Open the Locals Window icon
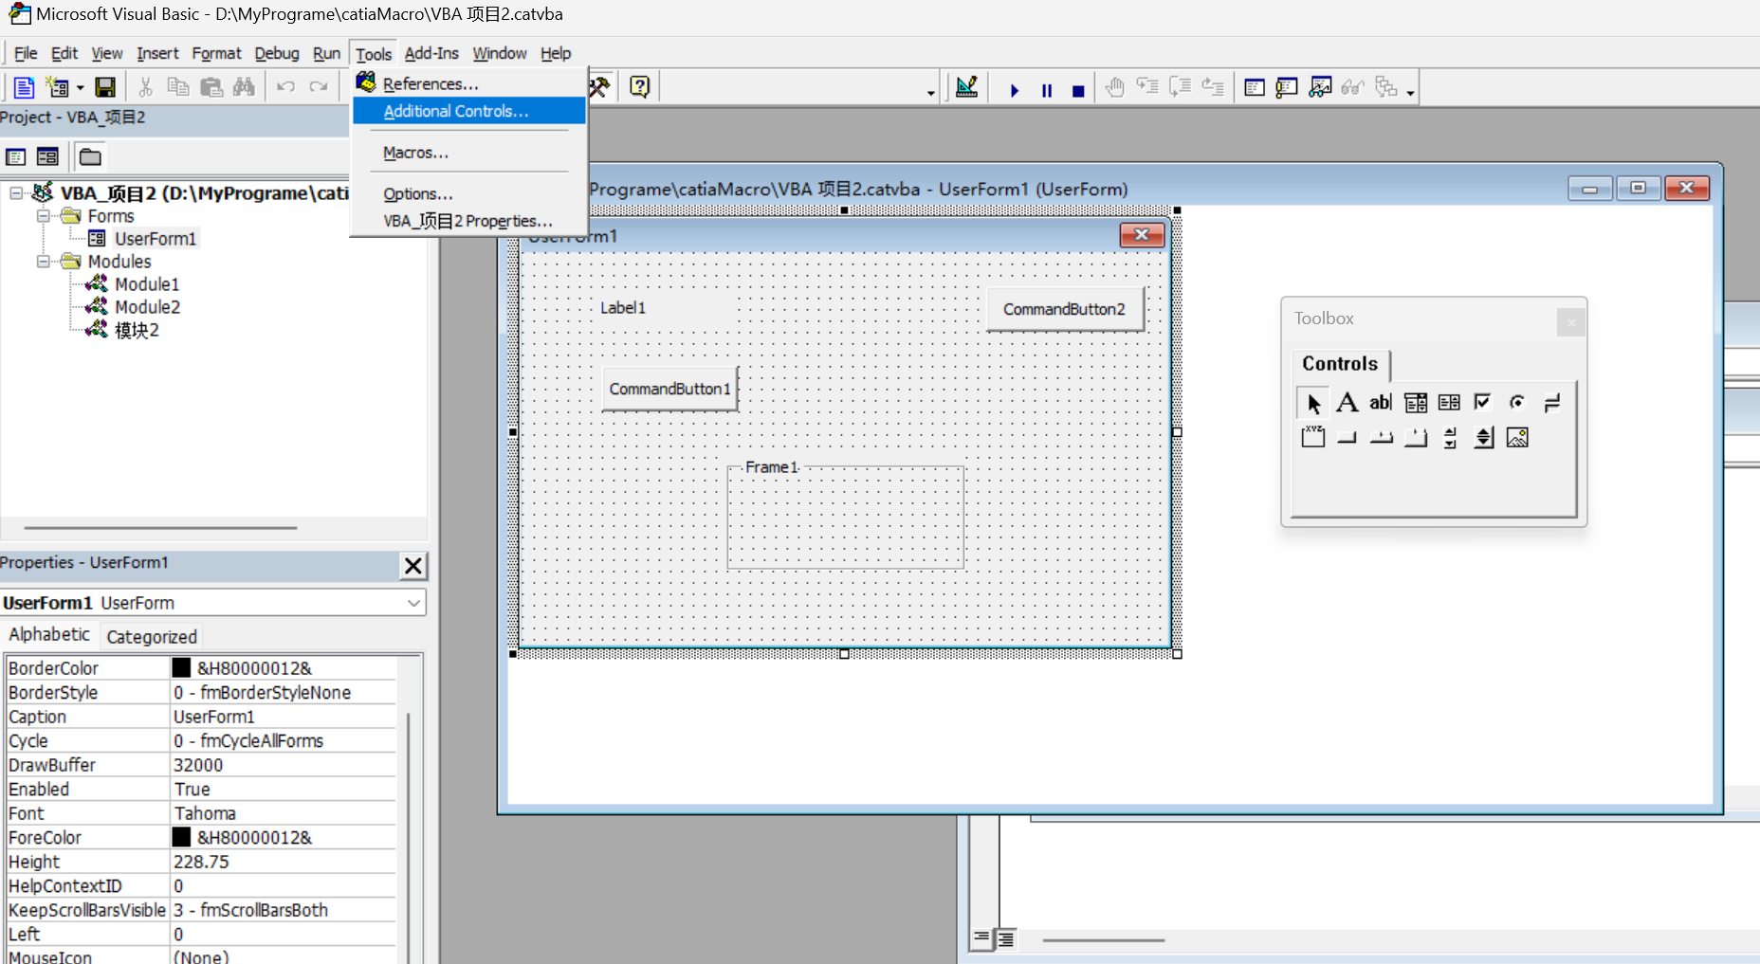Image resolution: width=1760 pixels, height=964 pixels. (x=1255, y=87)
